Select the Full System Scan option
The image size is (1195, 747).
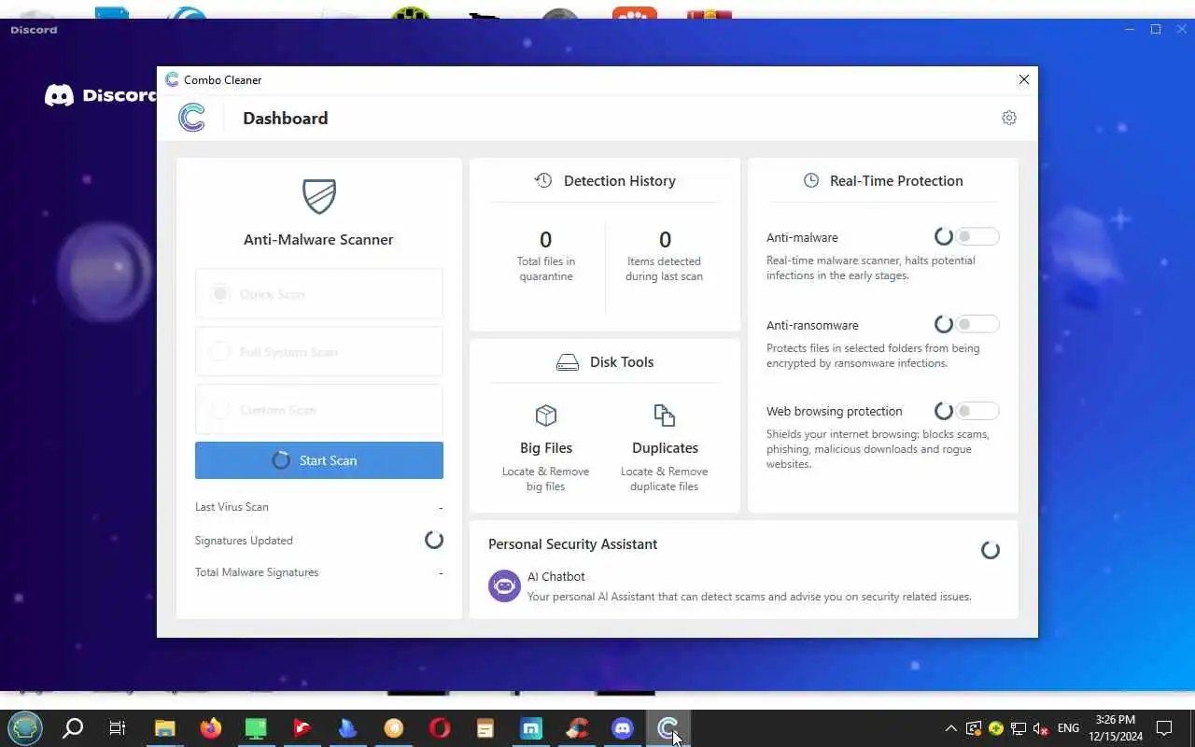click(318, 352)
